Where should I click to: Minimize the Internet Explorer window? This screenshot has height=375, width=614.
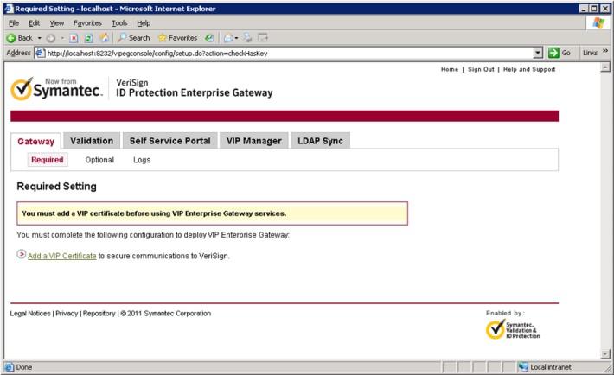[x=585, y=9]
